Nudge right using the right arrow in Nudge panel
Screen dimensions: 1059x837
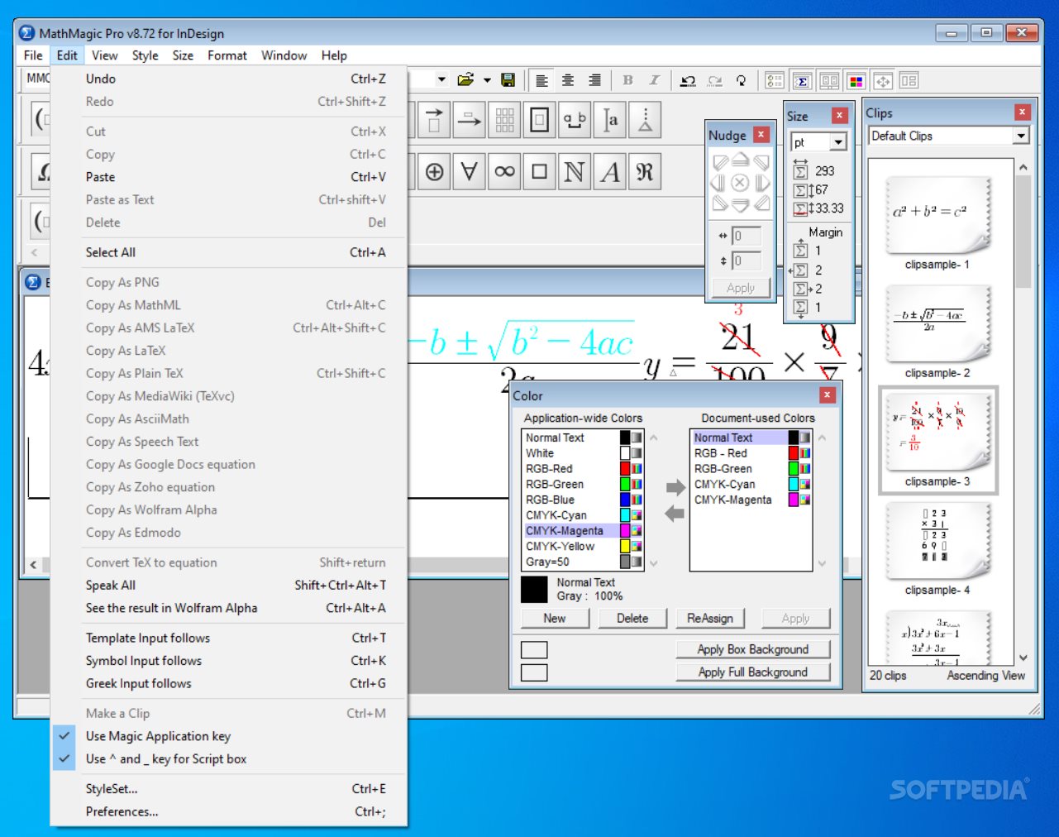[762, 183]
